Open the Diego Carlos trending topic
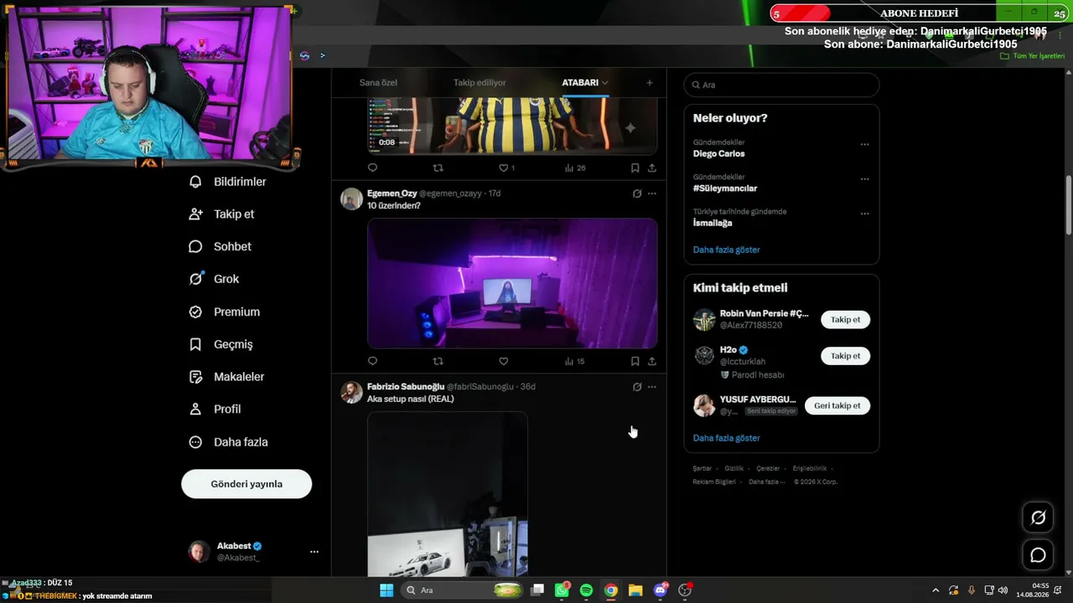The height and width of the screenshot is (603, 1073). point(719,154)
